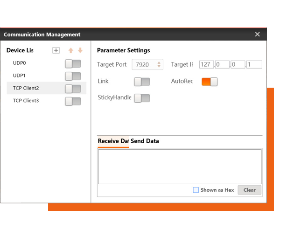The image size is (287, 236).
Task: Disable the AutoReconnect toggle
Action: (210, 82)
